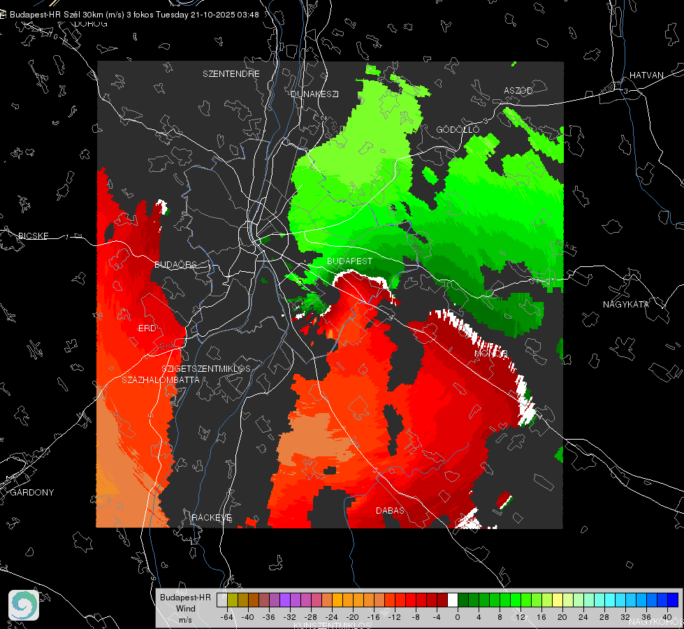The width and height of the screenshot is (684, 629).
Task: Click the -24 value on the legend scale
Action: pyautogui.click(x=332, y=617)
